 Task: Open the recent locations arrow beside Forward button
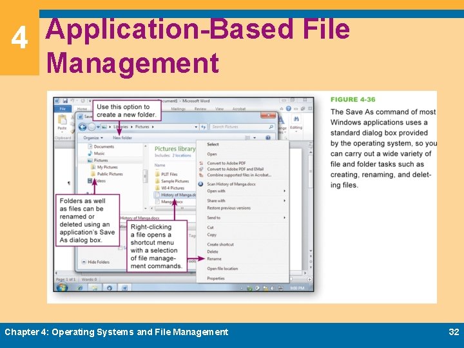(x=98, y=127)
